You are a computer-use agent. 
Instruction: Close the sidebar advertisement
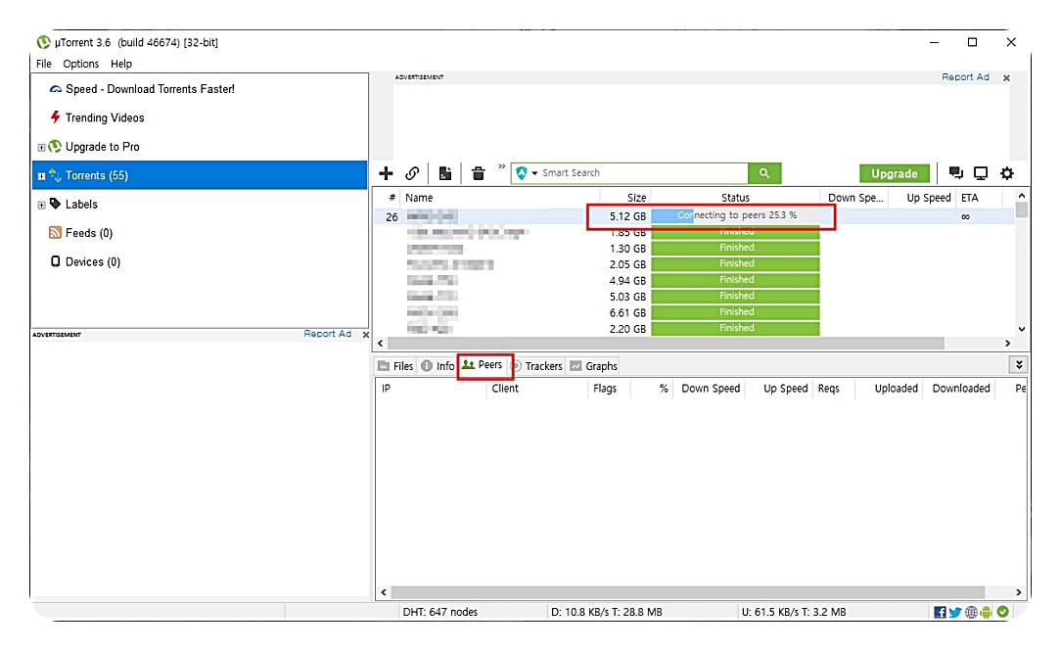point(365,334)
